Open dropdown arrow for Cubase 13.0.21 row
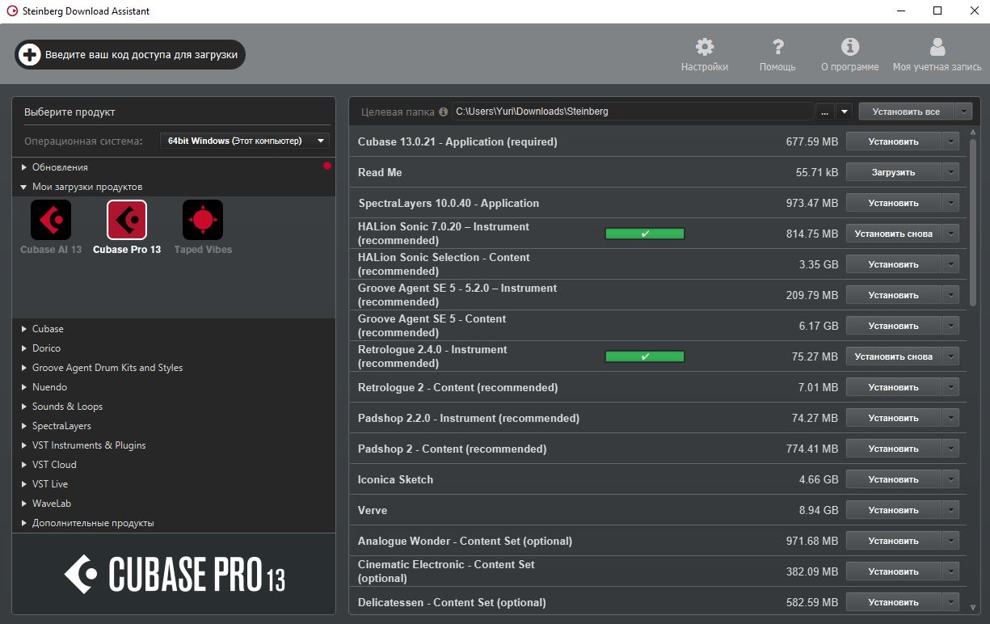990x624 pixels. coord(950,141)
